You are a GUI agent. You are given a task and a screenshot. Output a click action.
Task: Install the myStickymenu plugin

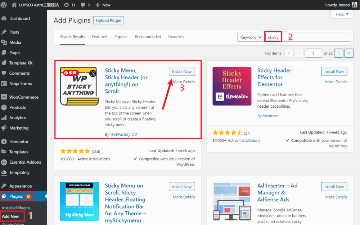pyautogui.click(x=182, y=187)
